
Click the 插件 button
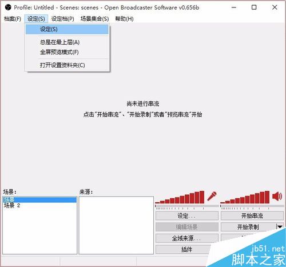(x=187, y=249)
